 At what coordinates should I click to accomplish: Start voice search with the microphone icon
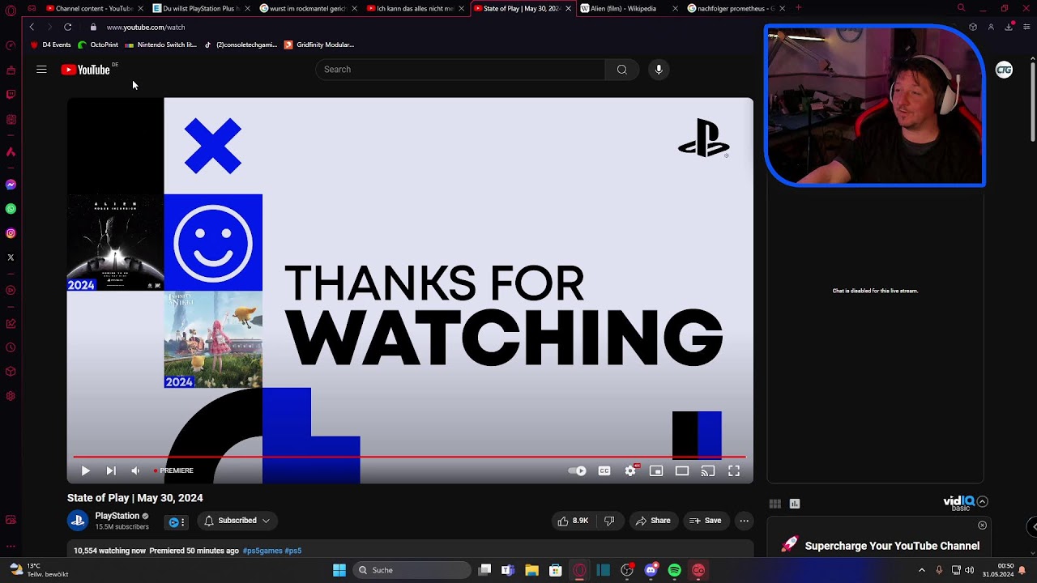(x=659, y=70)
